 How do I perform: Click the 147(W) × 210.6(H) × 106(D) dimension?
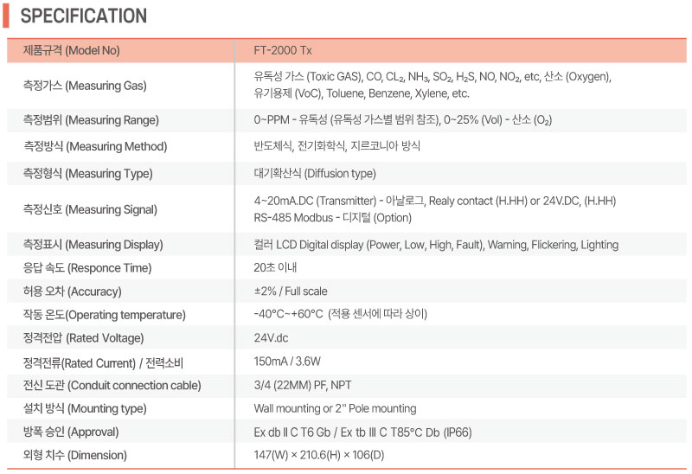(x=319, y=455)
